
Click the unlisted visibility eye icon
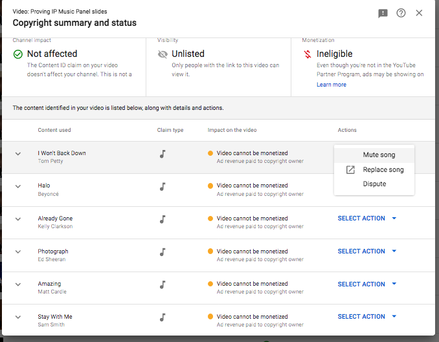163,54
